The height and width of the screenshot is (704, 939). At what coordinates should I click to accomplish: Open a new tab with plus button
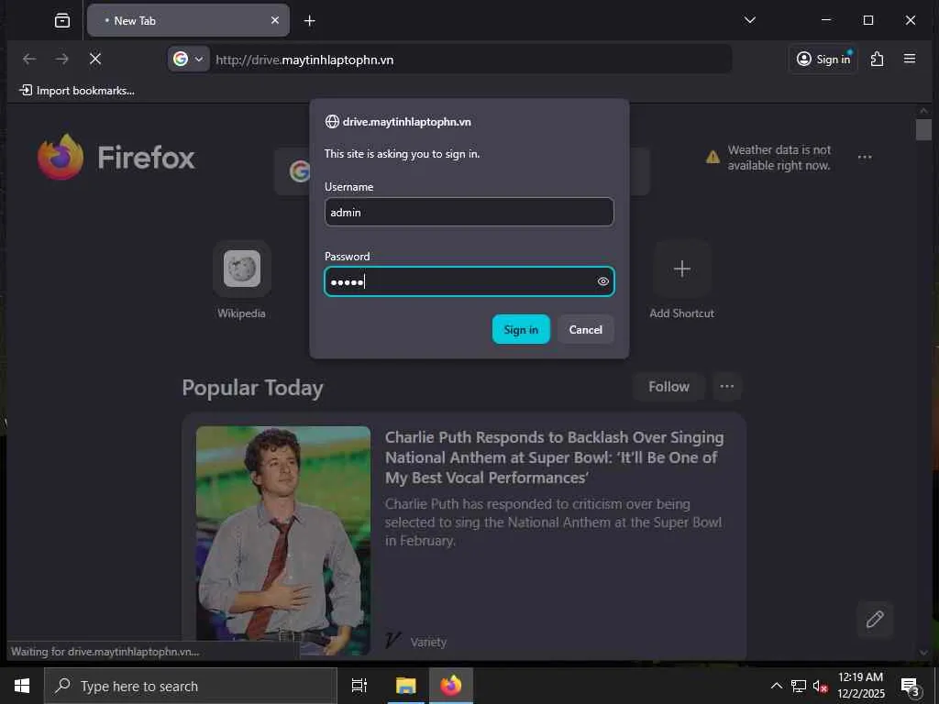click(310, 21)
